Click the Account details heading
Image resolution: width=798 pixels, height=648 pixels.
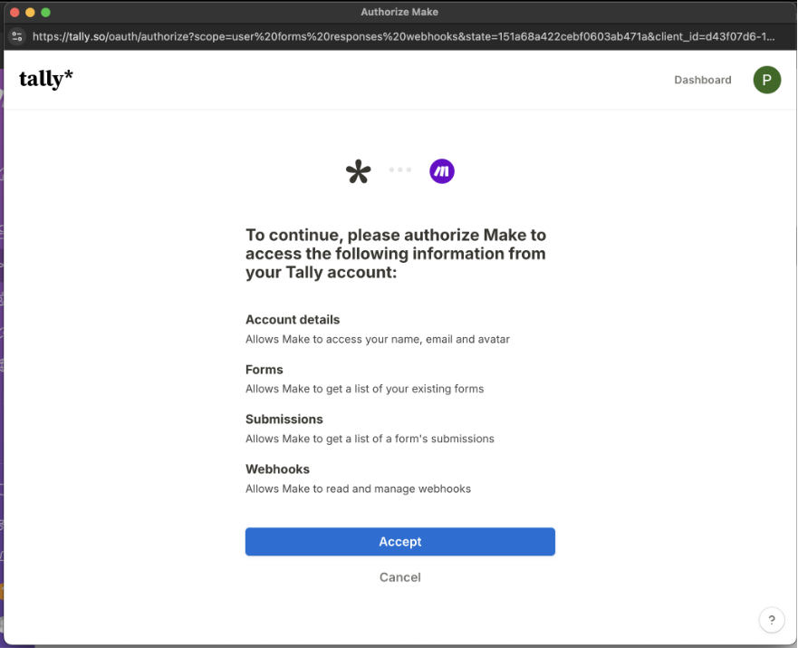click(293, 320)
